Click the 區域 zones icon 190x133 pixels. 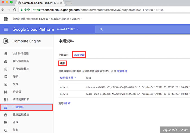[x=6, y=122]
